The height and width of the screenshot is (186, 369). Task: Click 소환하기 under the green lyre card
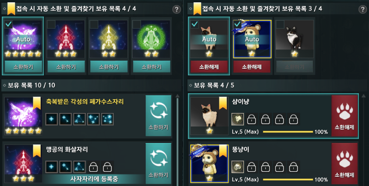151,67
